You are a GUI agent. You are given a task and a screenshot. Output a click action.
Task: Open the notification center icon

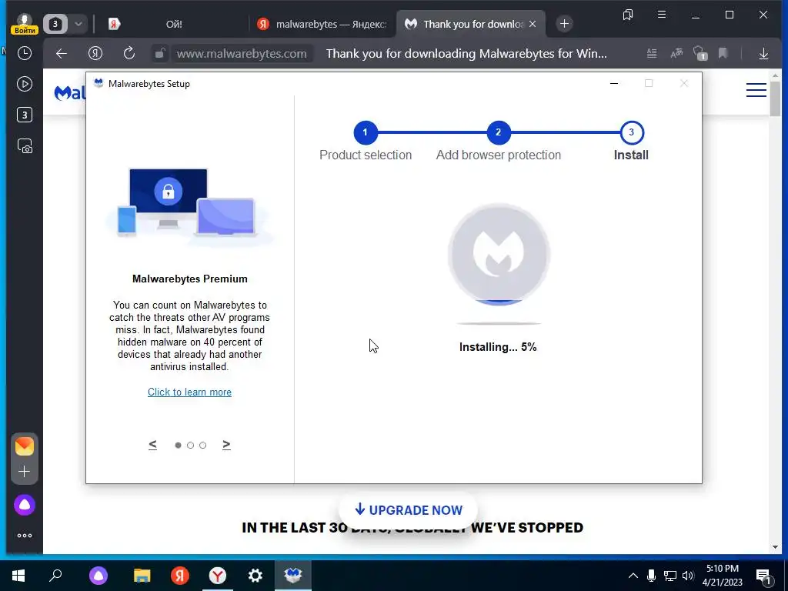764,576
